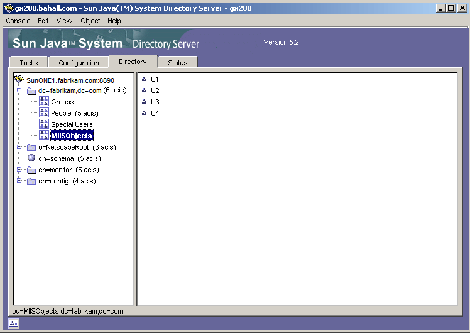The image size is (470, 333).
Task: Click the dc=fabrikam,dc=com folder icon
Action: pos(31,90)
